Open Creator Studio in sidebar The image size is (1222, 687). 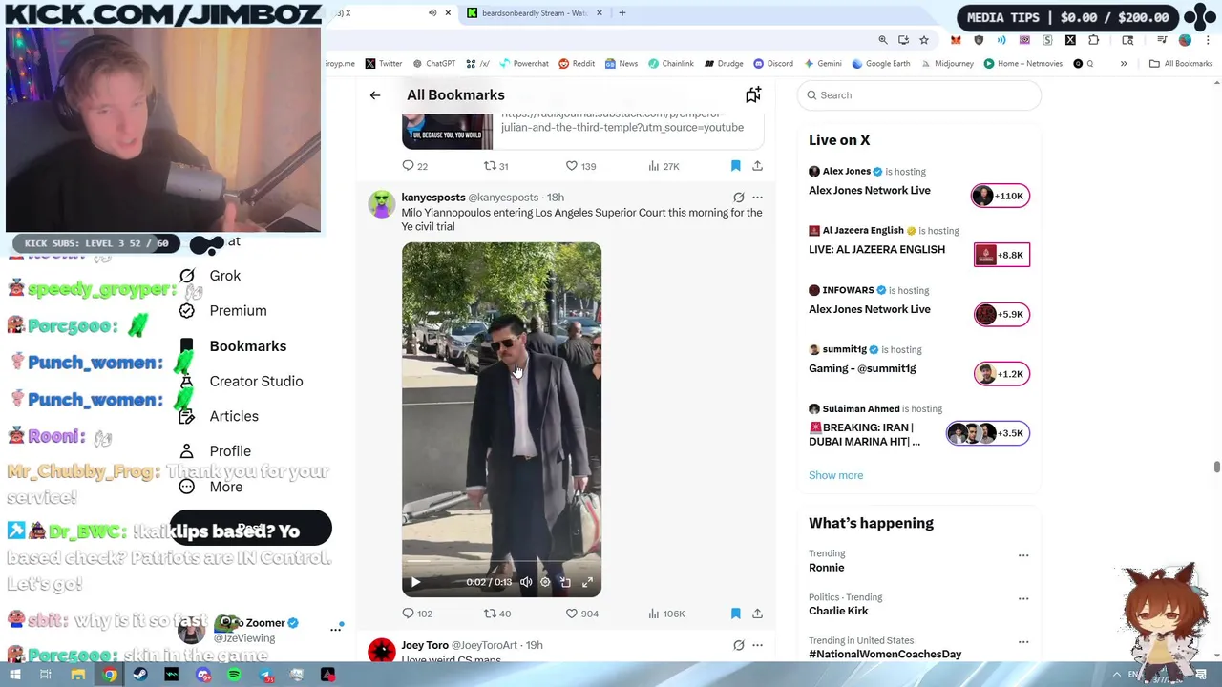pyautogui.click(x=242, y=382)
